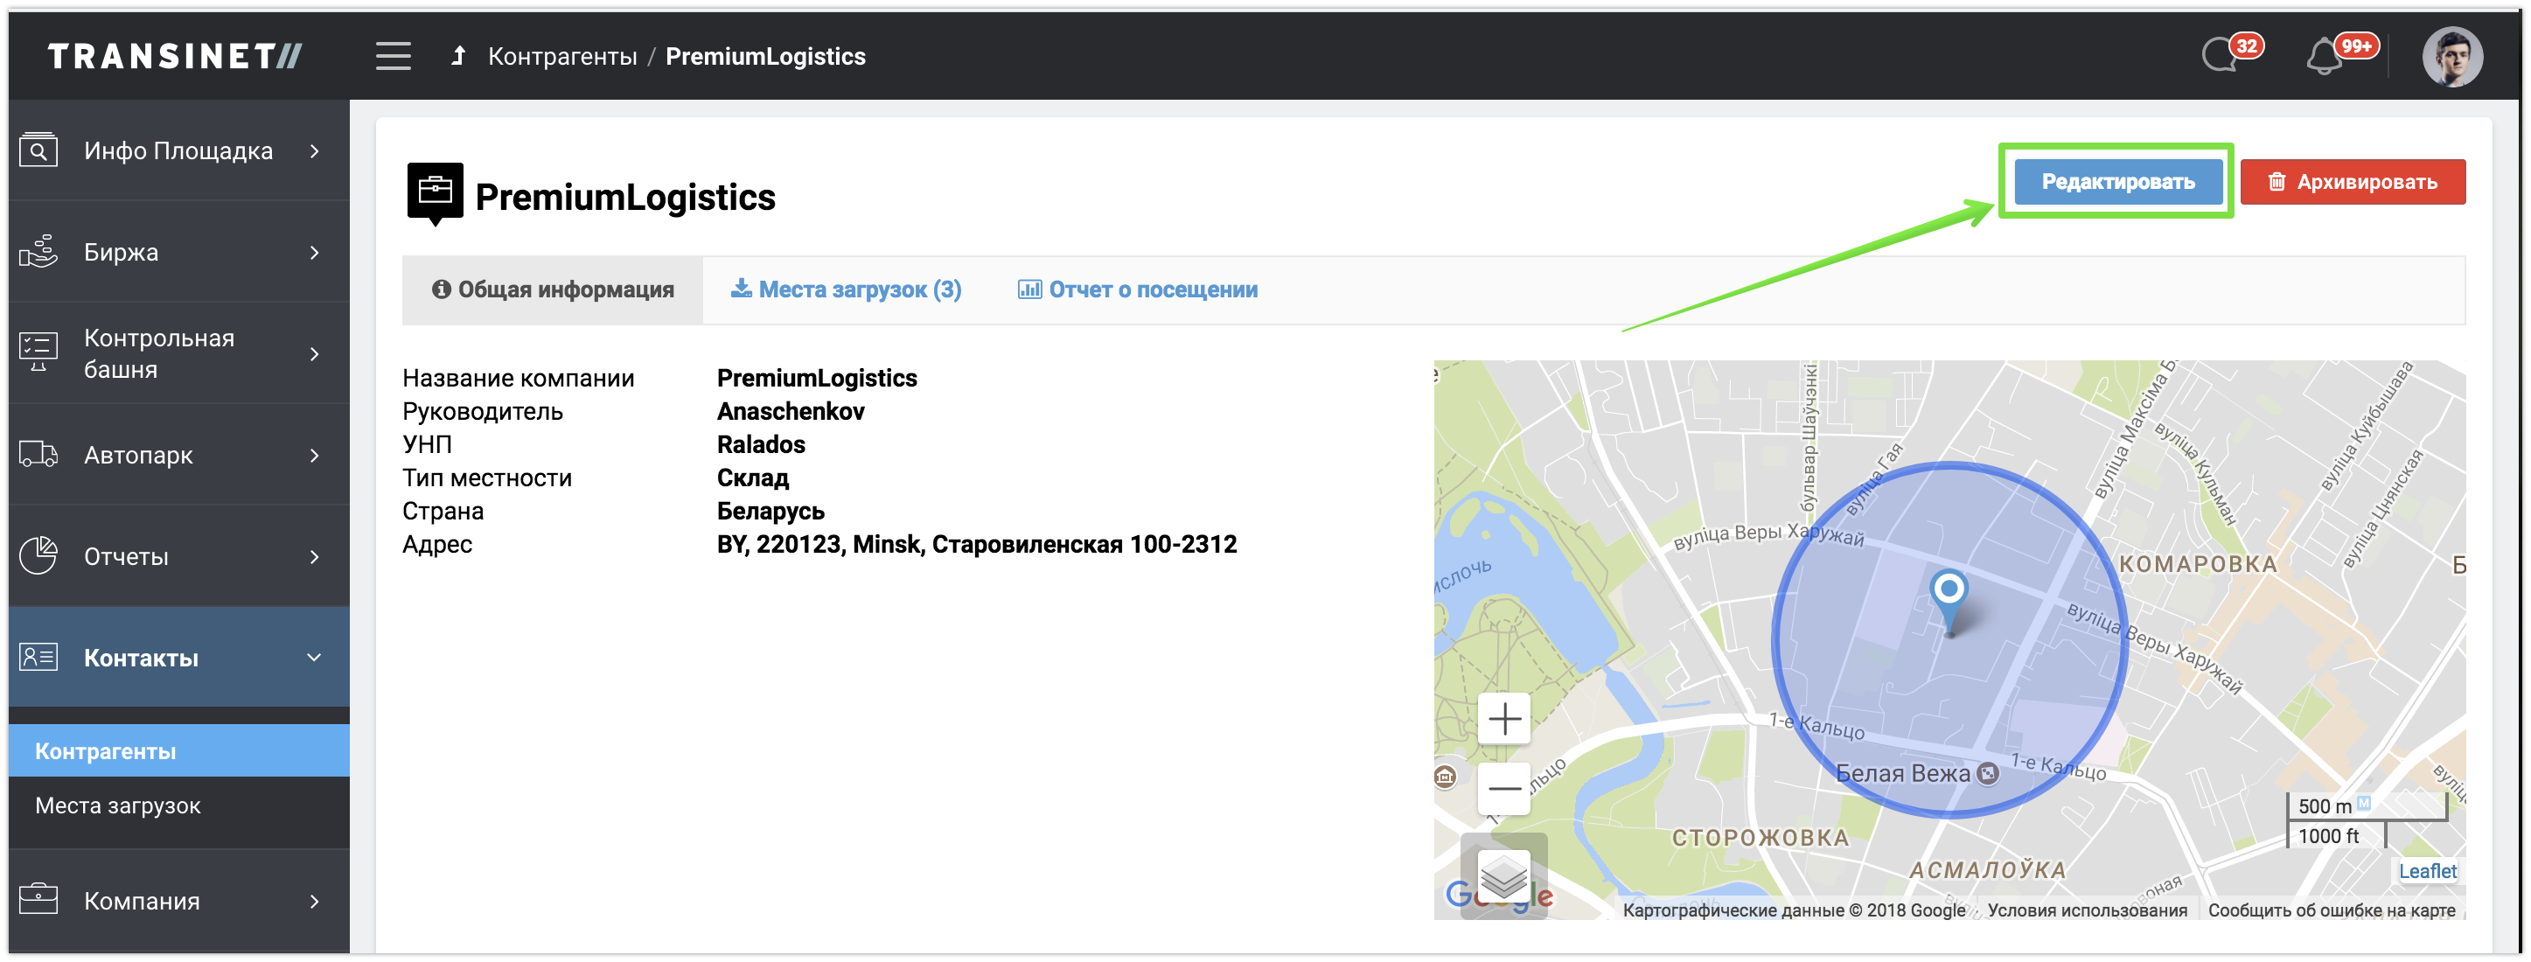Select Места загрузок in sidebar submenu
Screen dimensions: 2531x962
point(118,805)
